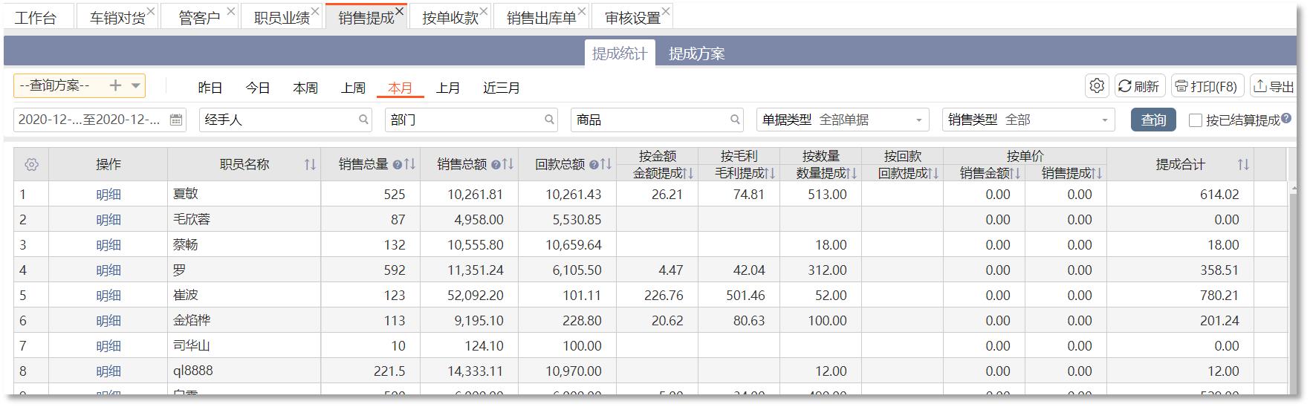1313x407 pixels.
Task: Open the 销售类型 dropdown
Action: [1028, 120]
